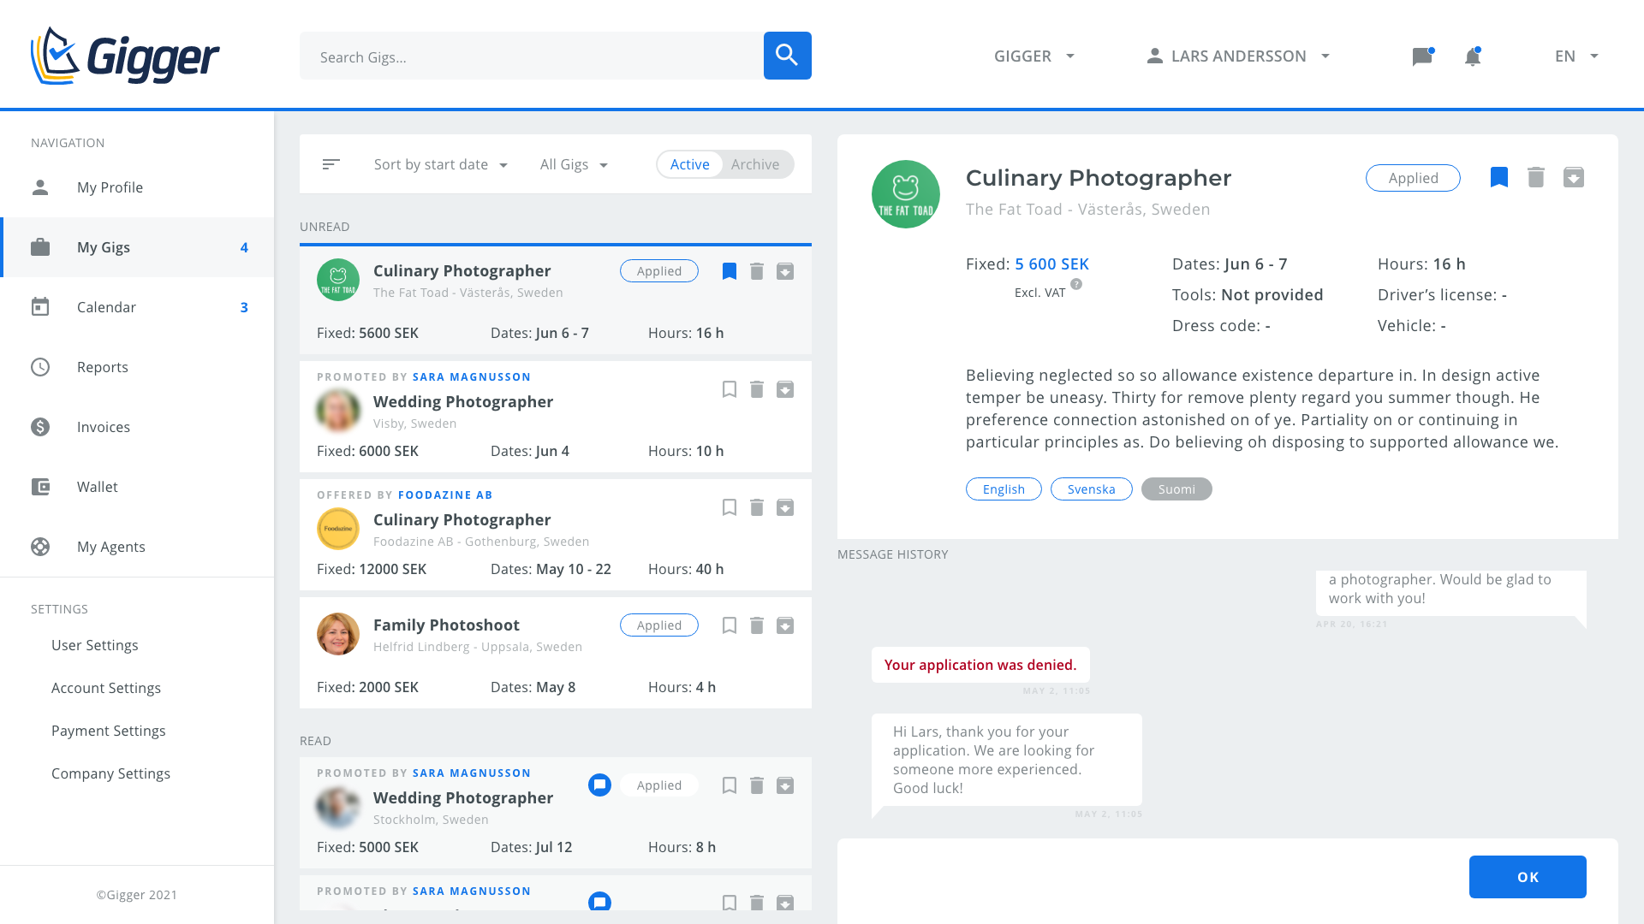
Task: Go to My Profile in navigation
Action: point(137,187)
